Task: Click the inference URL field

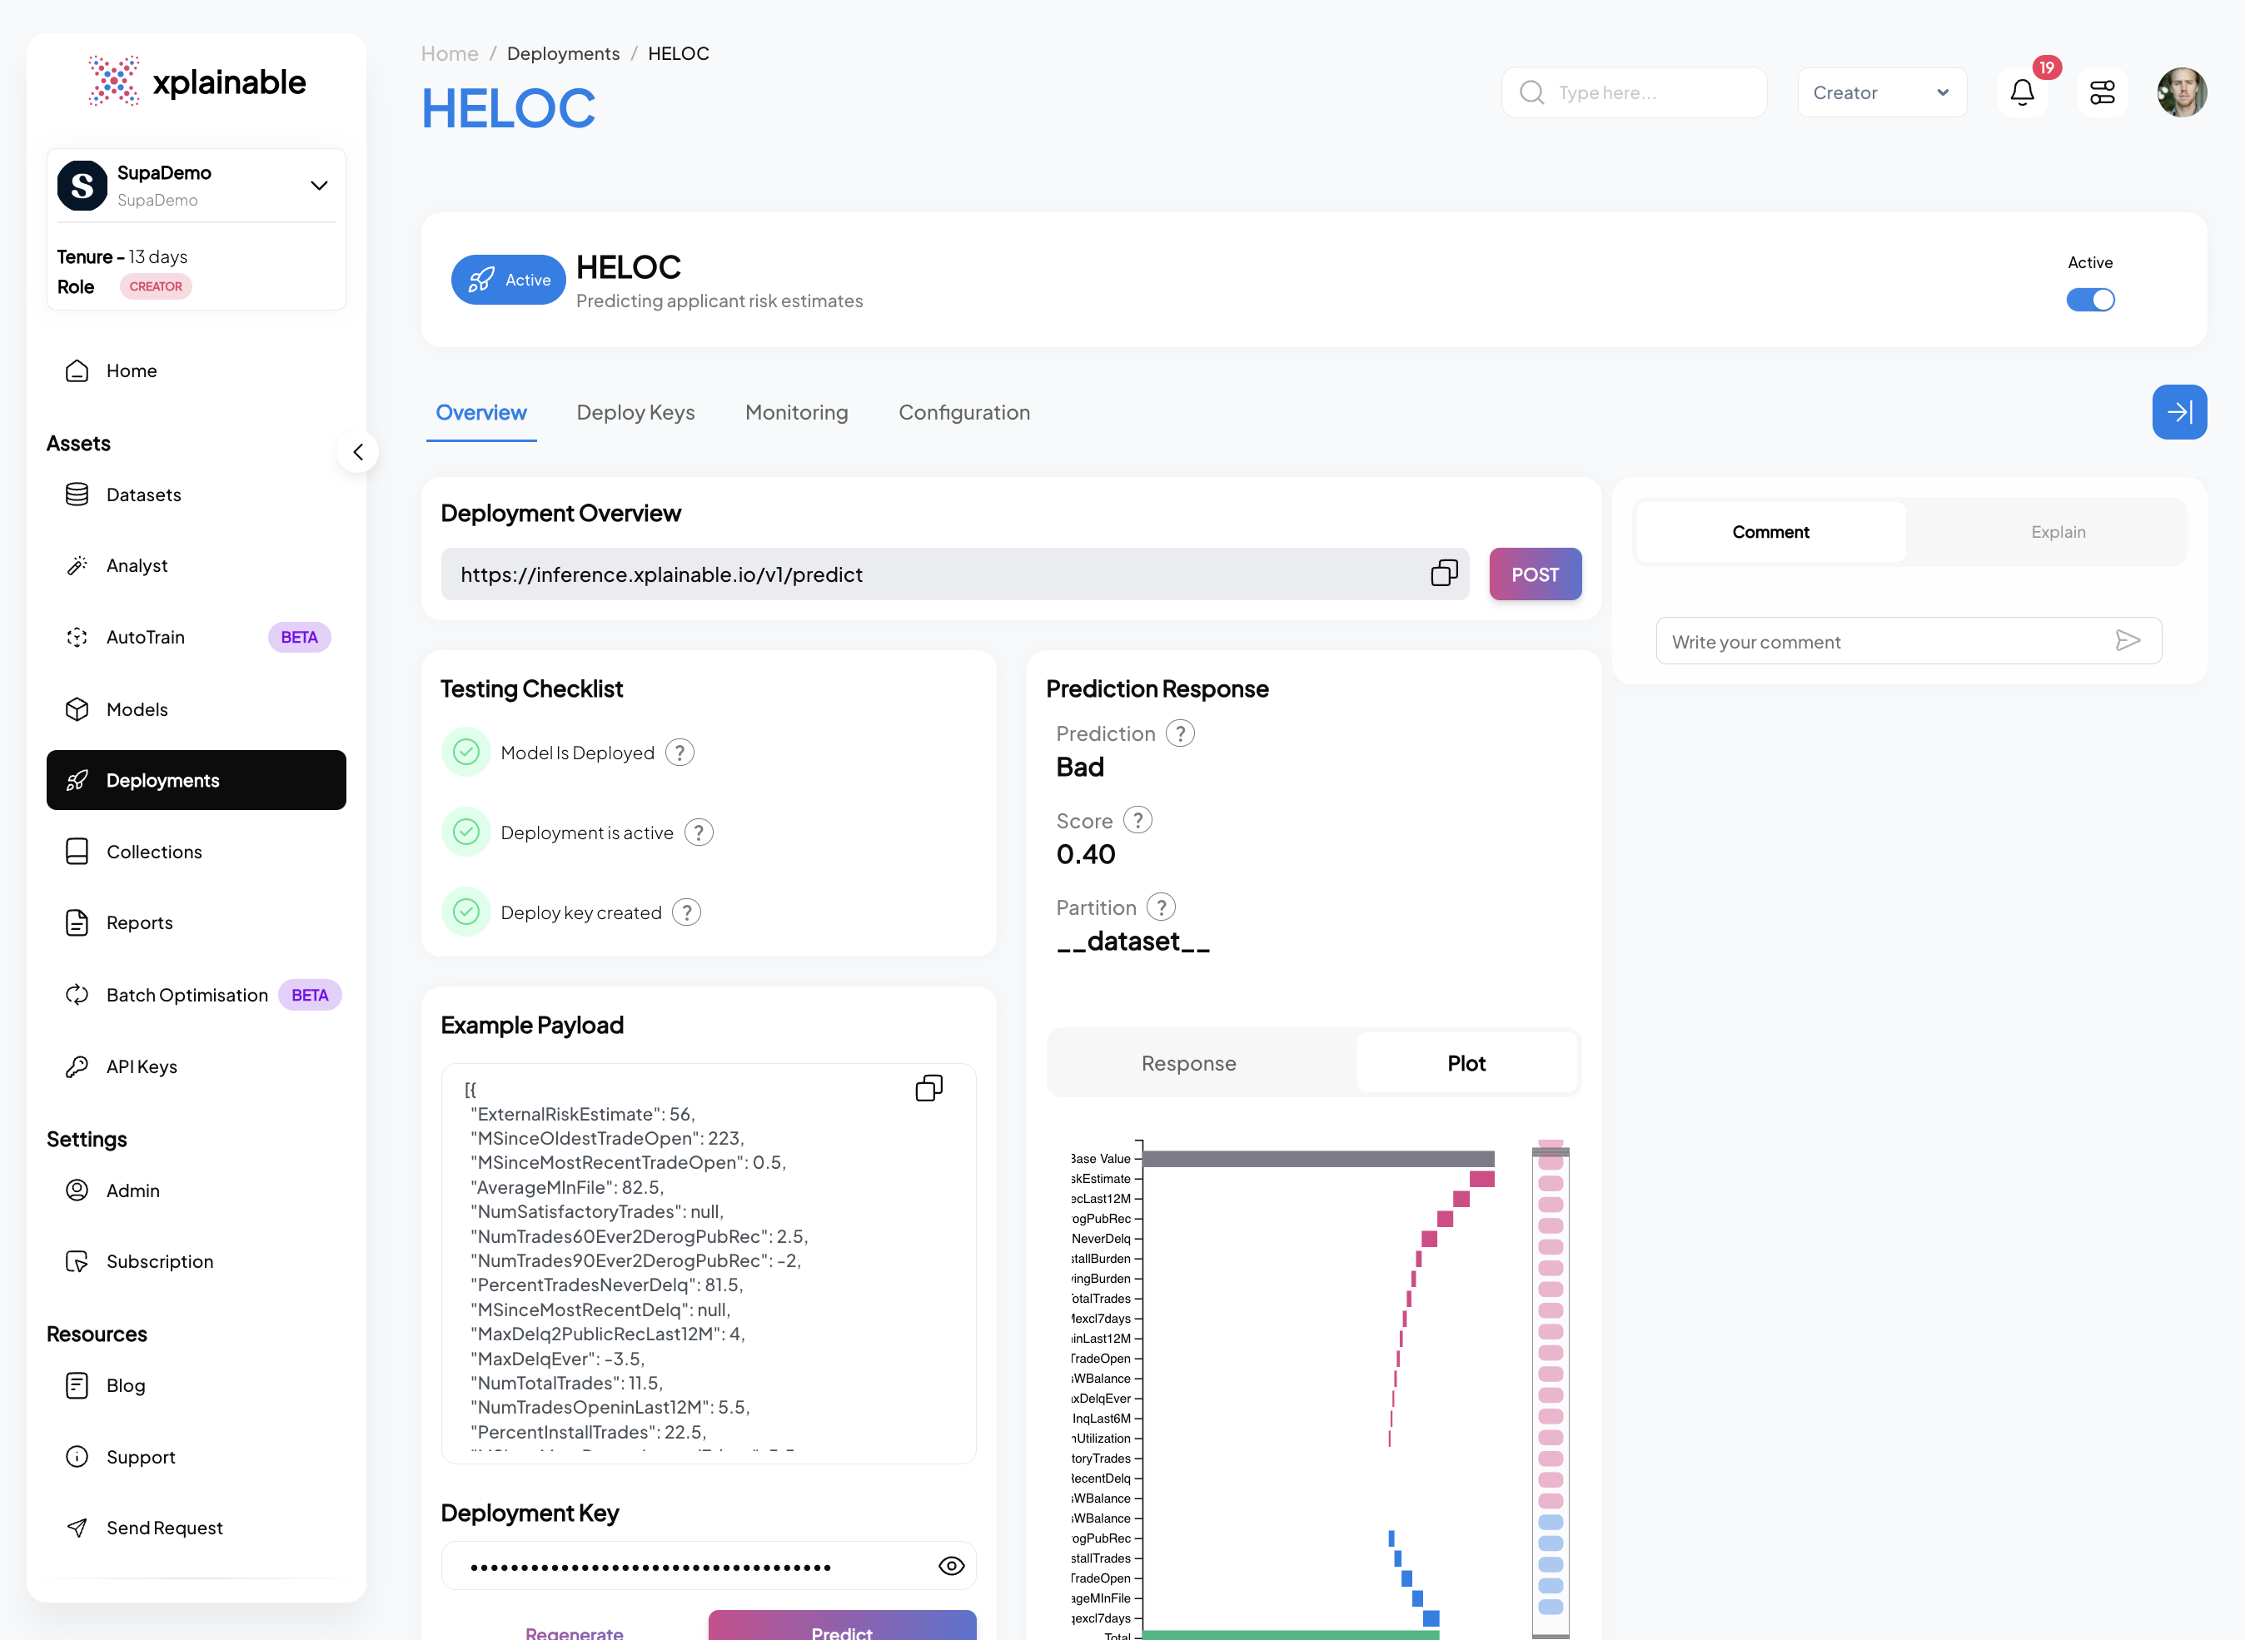Action: point(954,574)
